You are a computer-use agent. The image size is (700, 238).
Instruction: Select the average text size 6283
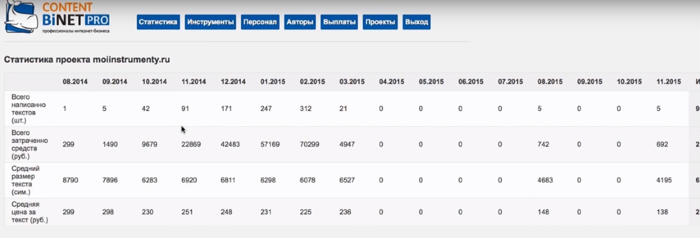tap(149, 180)
